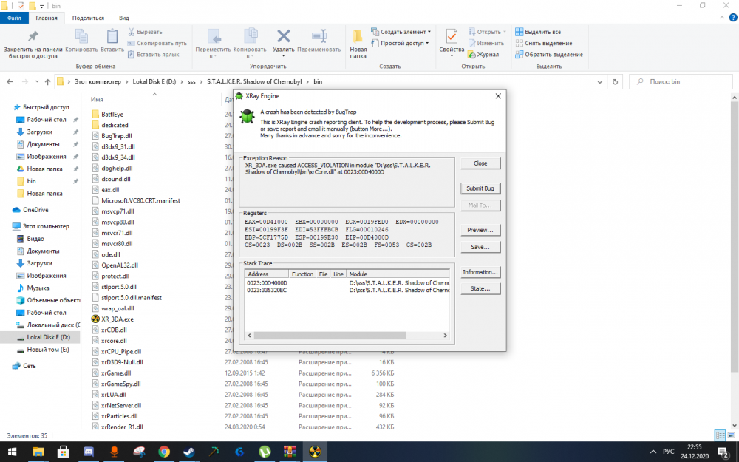739x462 pixels.
Task: Pin to Quick Access using ribbon icon
Action: 32,37
